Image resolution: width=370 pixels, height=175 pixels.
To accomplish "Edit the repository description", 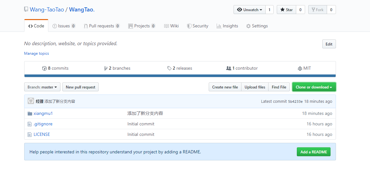I will click(329, 44).
